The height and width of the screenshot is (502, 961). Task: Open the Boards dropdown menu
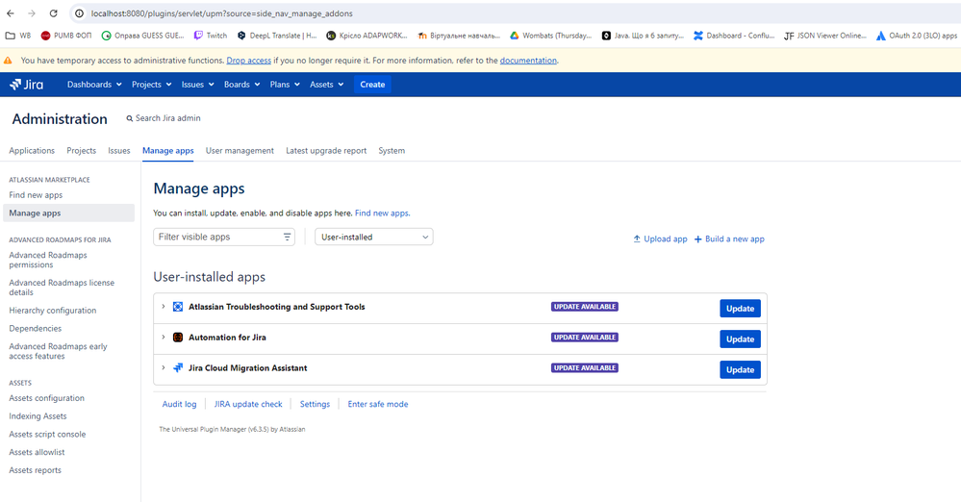click(241, 85)
